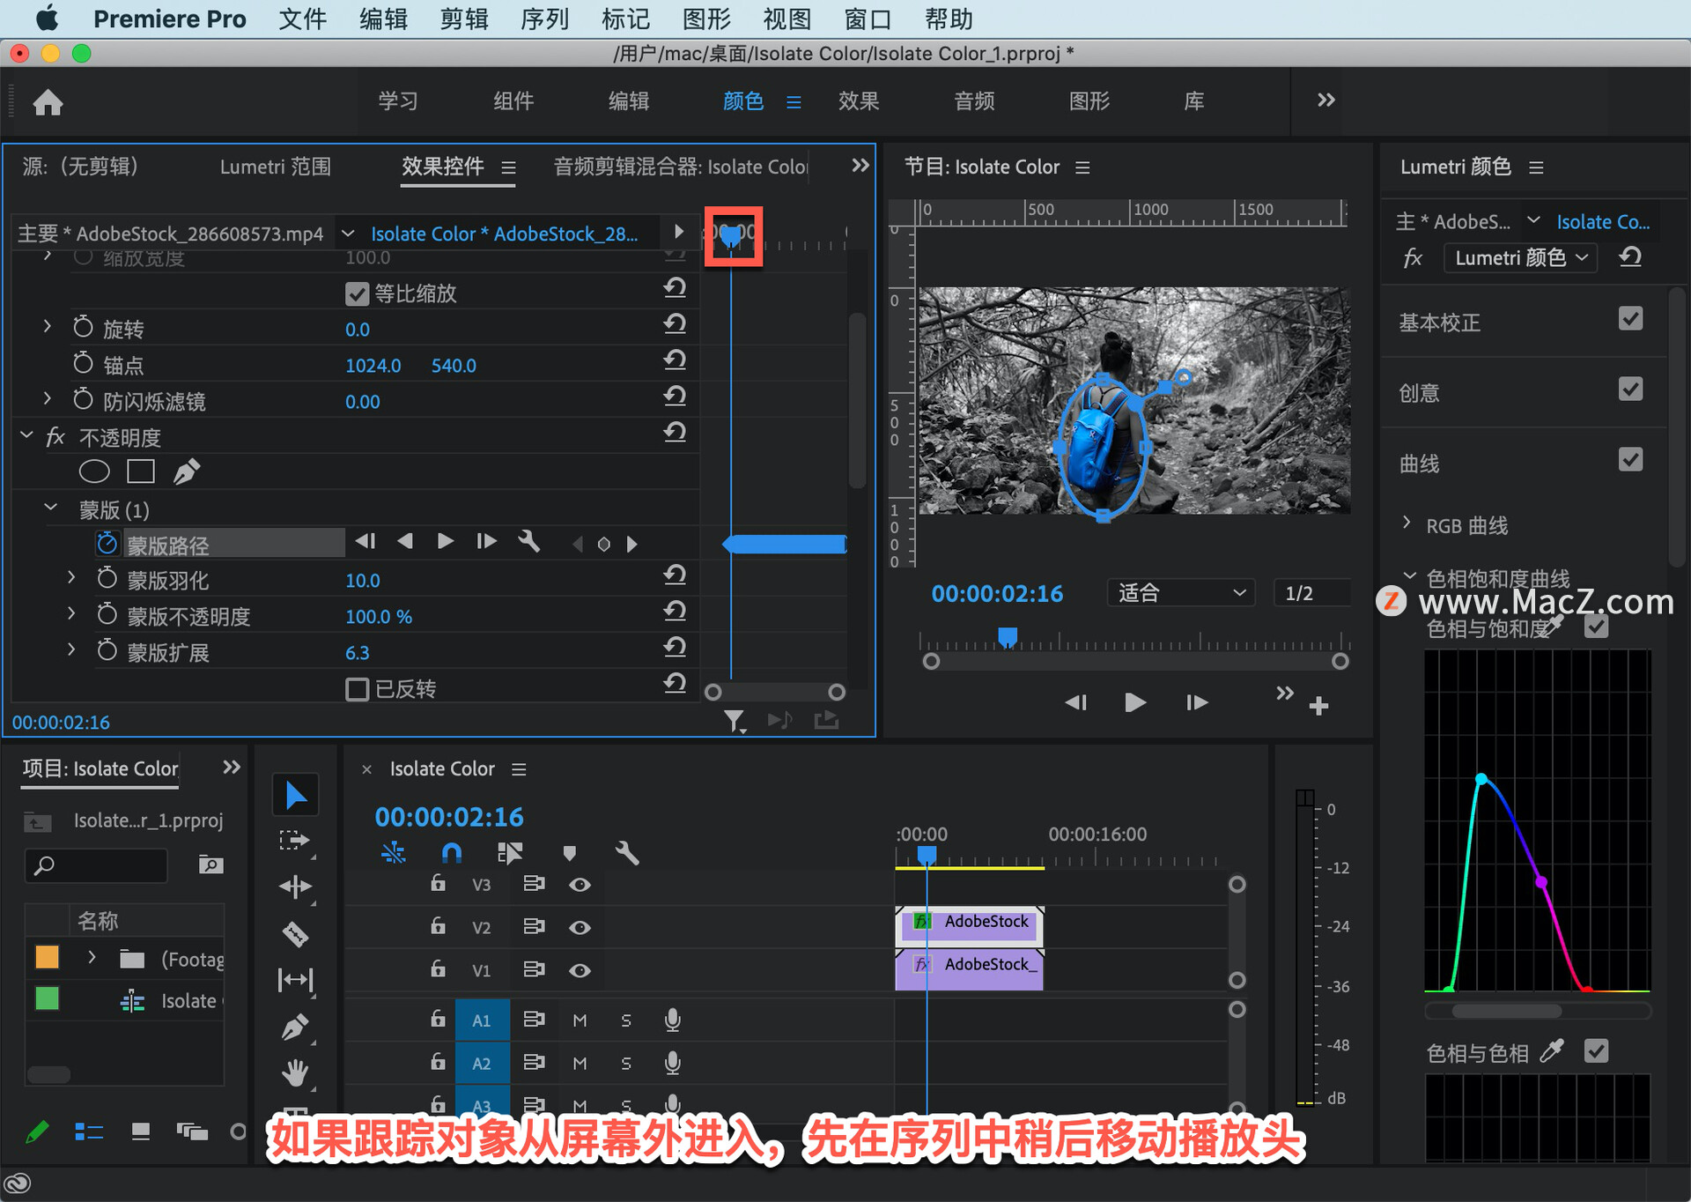Open the Lumetri 颜色 effect dropdown
Image resolution: width=1691 pixels, height=1202 pixels.
click(x=1520, y=257)
